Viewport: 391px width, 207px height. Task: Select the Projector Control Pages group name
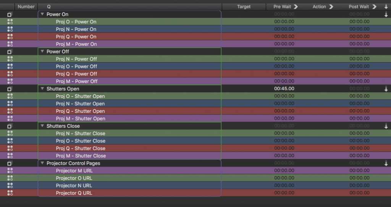(73, 163)
